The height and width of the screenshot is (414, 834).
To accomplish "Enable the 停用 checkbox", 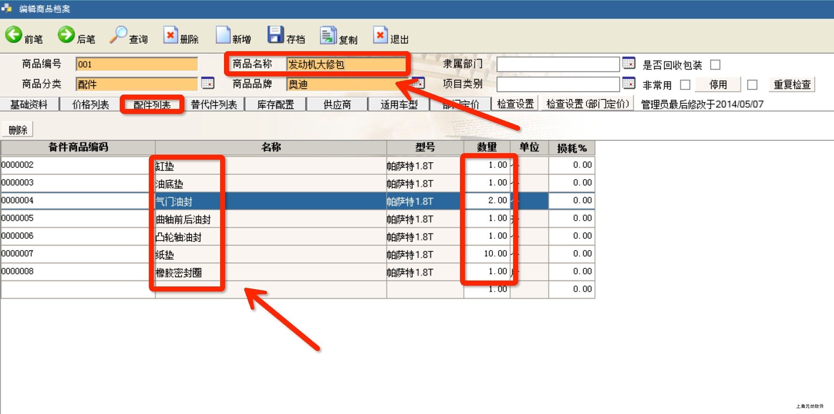I will pyautogui.click(x=752, y=85).
